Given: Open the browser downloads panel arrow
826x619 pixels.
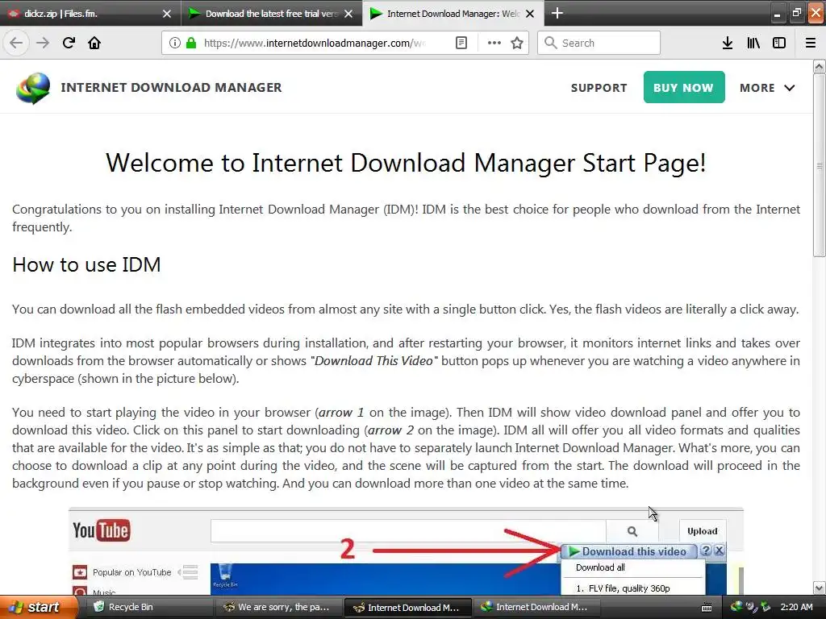Looking at the screenshot, I should pos(728,43).
